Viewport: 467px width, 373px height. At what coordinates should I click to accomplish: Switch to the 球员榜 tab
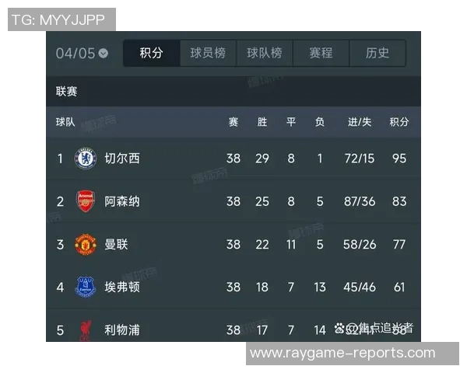pyautogui.click(x=208, y=53)
